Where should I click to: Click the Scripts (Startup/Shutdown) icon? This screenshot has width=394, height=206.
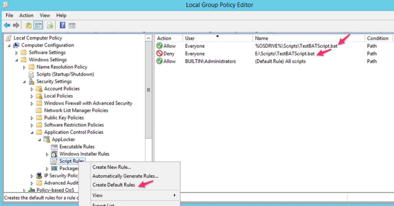click(31, 74)
